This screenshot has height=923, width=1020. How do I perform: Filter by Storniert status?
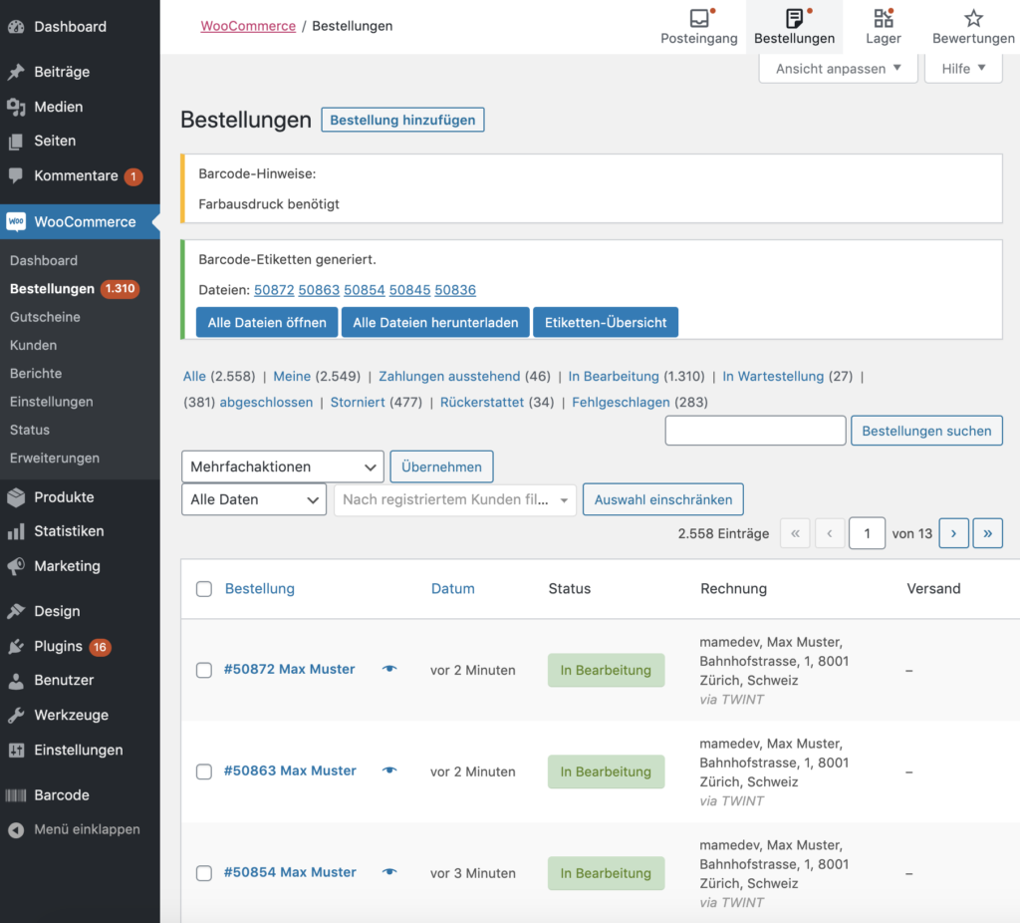click(x=358, y=403)
